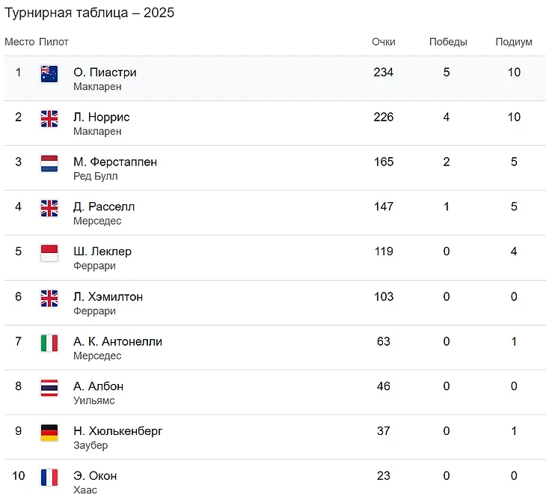Click the German flag beside Н. Хюлькенберг
Screen dimensions: 546x497
49,433
